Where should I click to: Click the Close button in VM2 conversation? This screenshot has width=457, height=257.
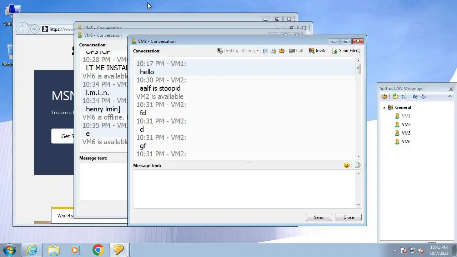click(x=348, y=217)
